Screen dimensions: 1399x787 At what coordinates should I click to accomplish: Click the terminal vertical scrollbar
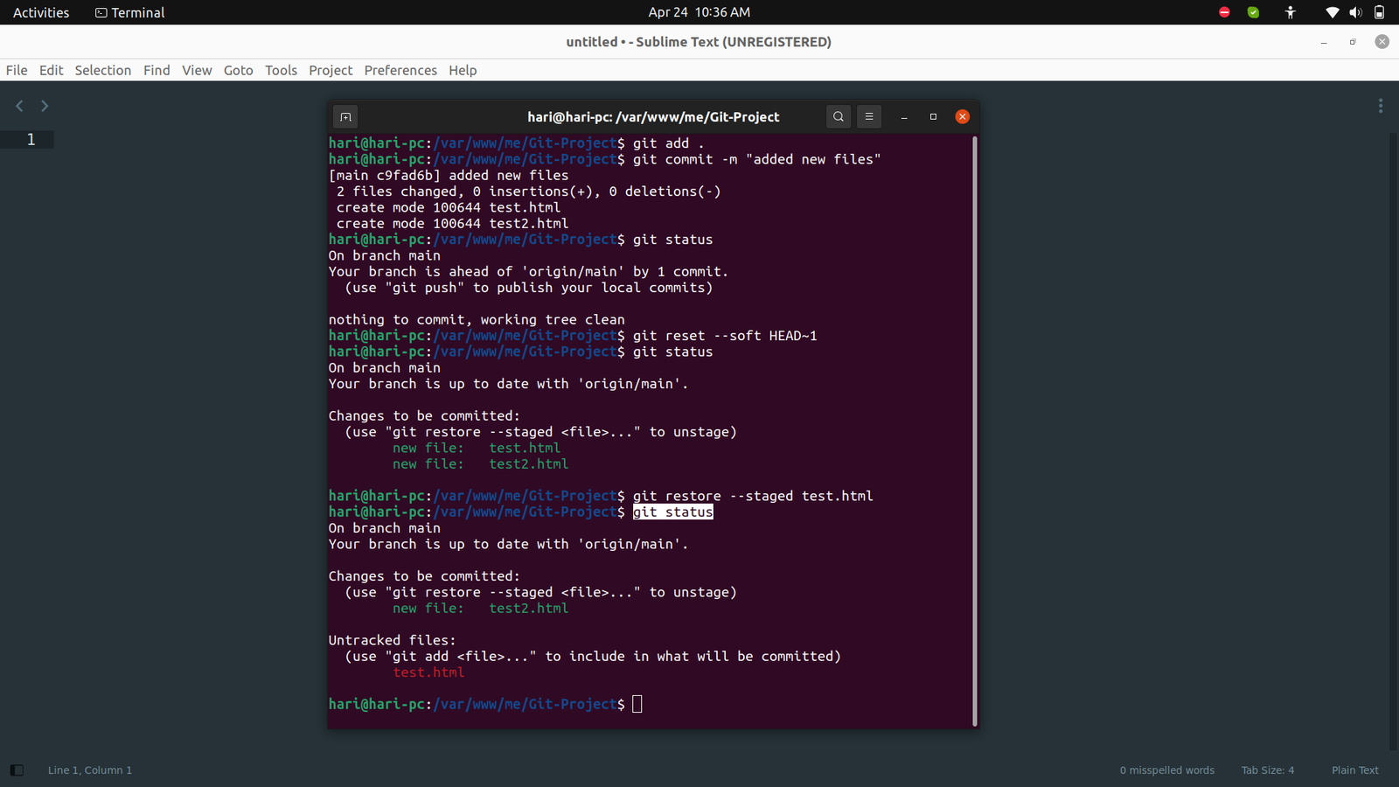click(974, 428)
